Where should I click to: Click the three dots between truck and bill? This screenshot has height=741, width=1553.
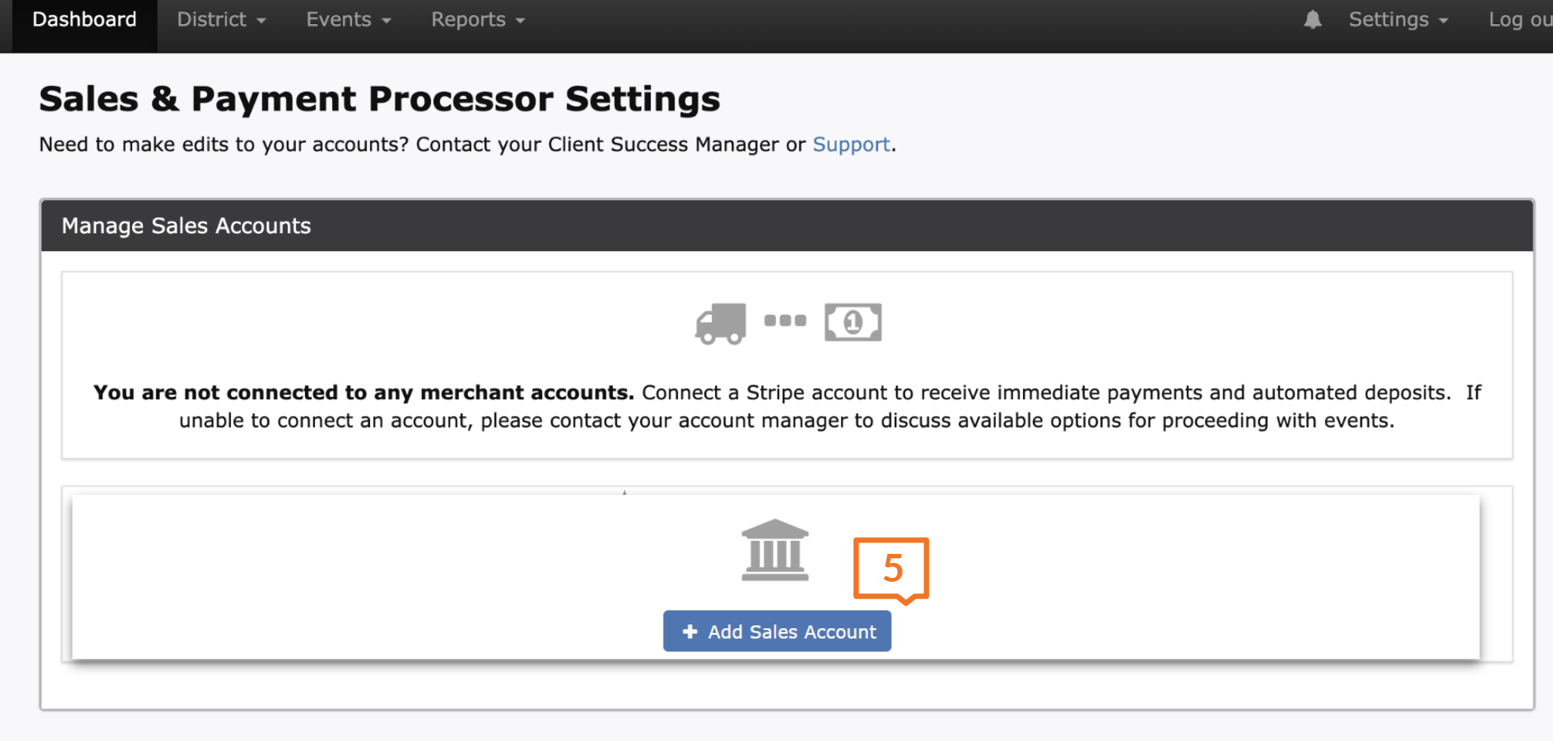pyautogui.click(x=784, y=321)
